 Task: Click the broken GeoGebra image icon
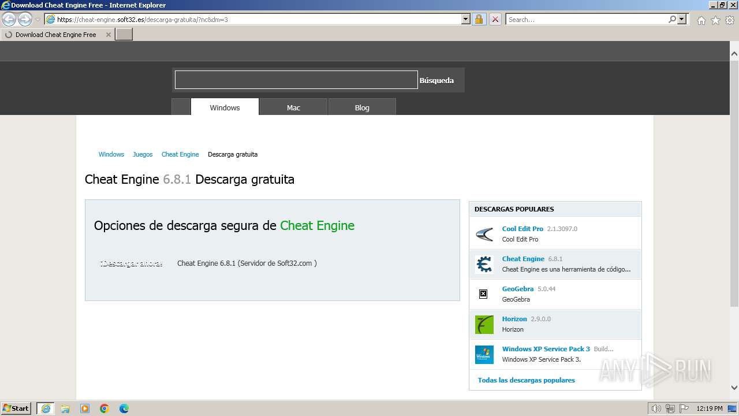point(483,294)
